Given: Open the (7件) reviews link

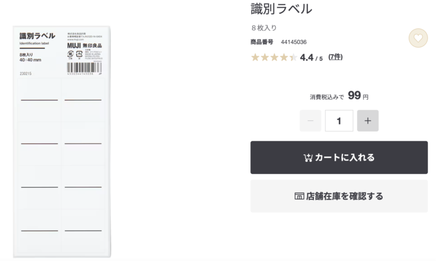Looking at the screenshot, I should pos(335,57).
